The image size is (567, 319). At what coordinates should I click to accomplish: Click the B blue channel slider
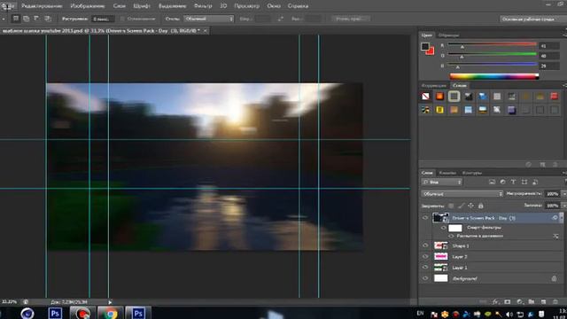point(493,65)
